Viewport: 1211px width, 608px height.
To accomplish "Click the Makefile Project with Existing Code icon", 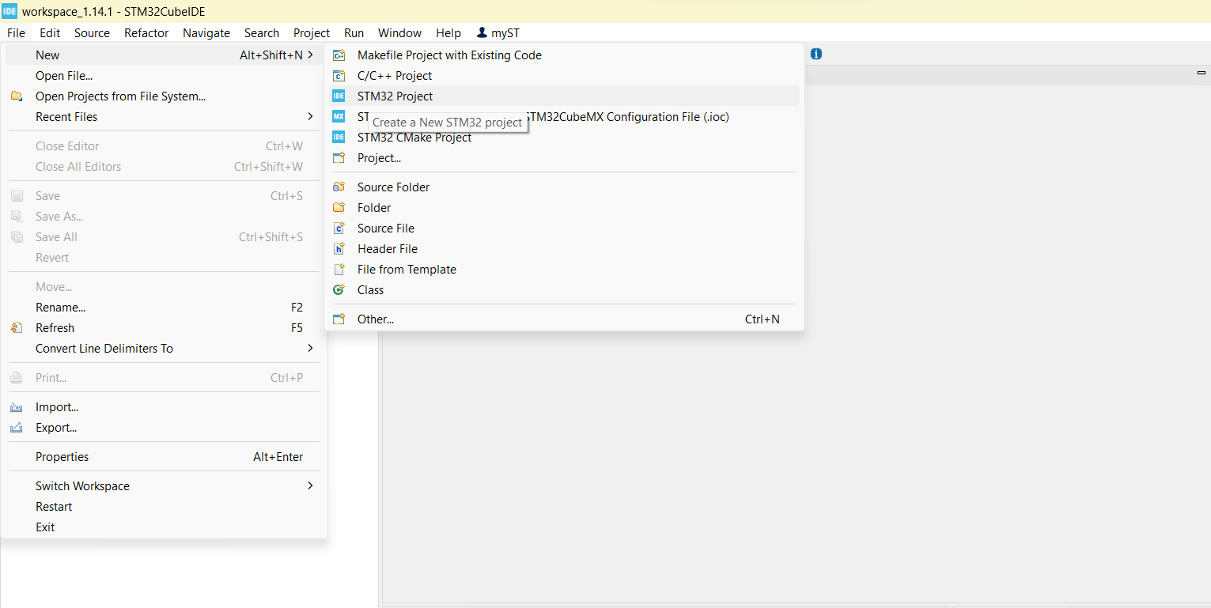I will [x=339, y=55].
